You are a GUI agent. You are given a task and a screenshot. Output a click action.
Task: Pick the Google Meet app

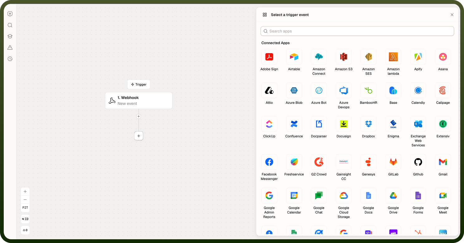[443, 196]
